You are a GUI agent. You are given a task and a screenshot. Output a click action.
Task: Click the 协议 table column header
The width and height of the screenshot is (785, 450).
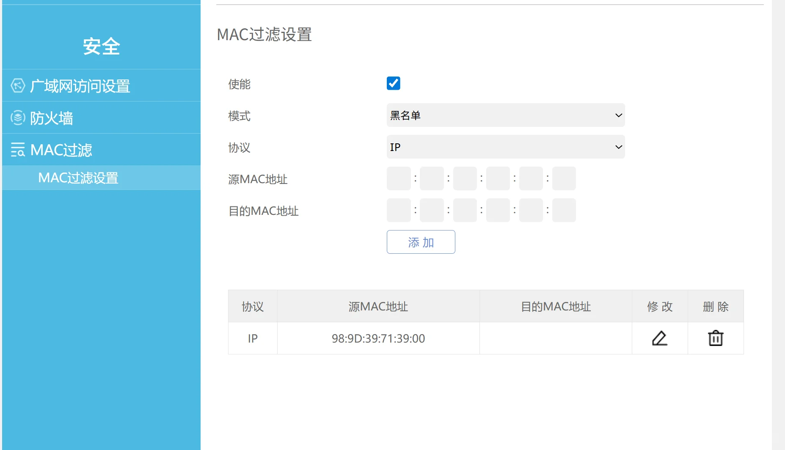pos(253,307)
